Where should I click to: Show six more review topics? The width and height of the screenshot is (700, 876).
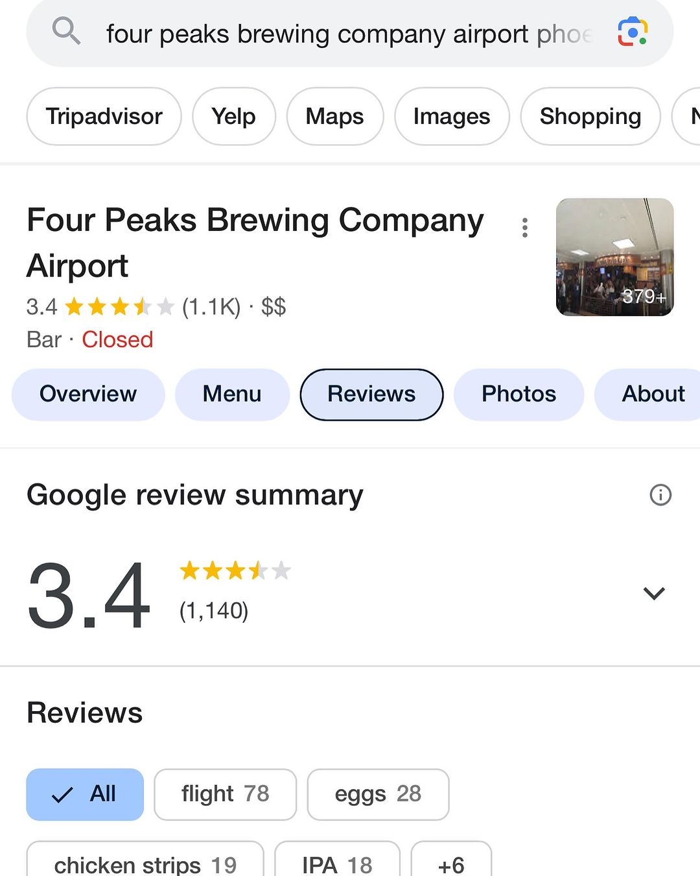451,863
